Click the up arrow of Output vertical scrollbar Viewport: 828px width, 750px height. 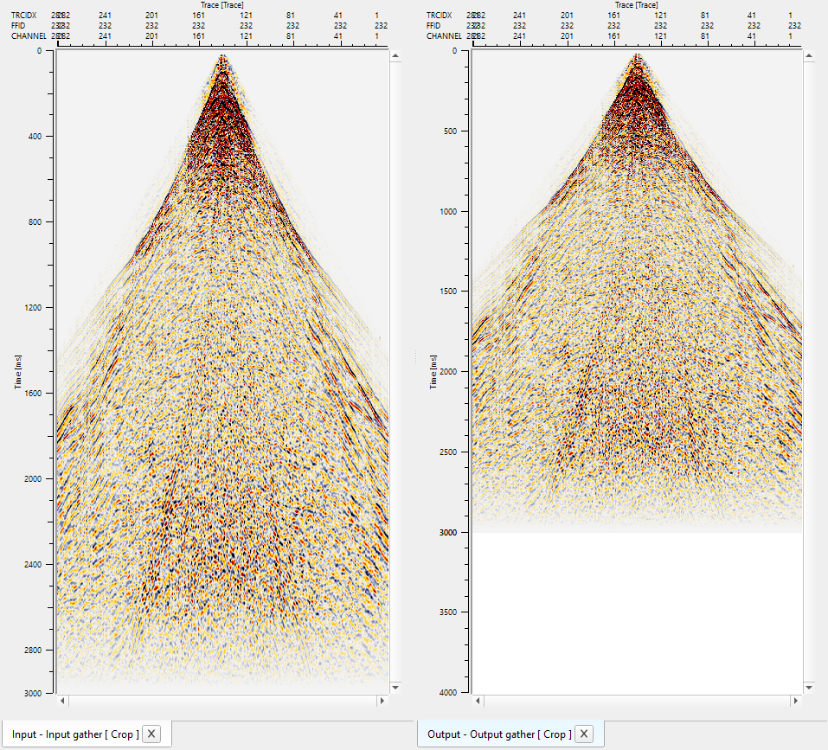[809, 56]
